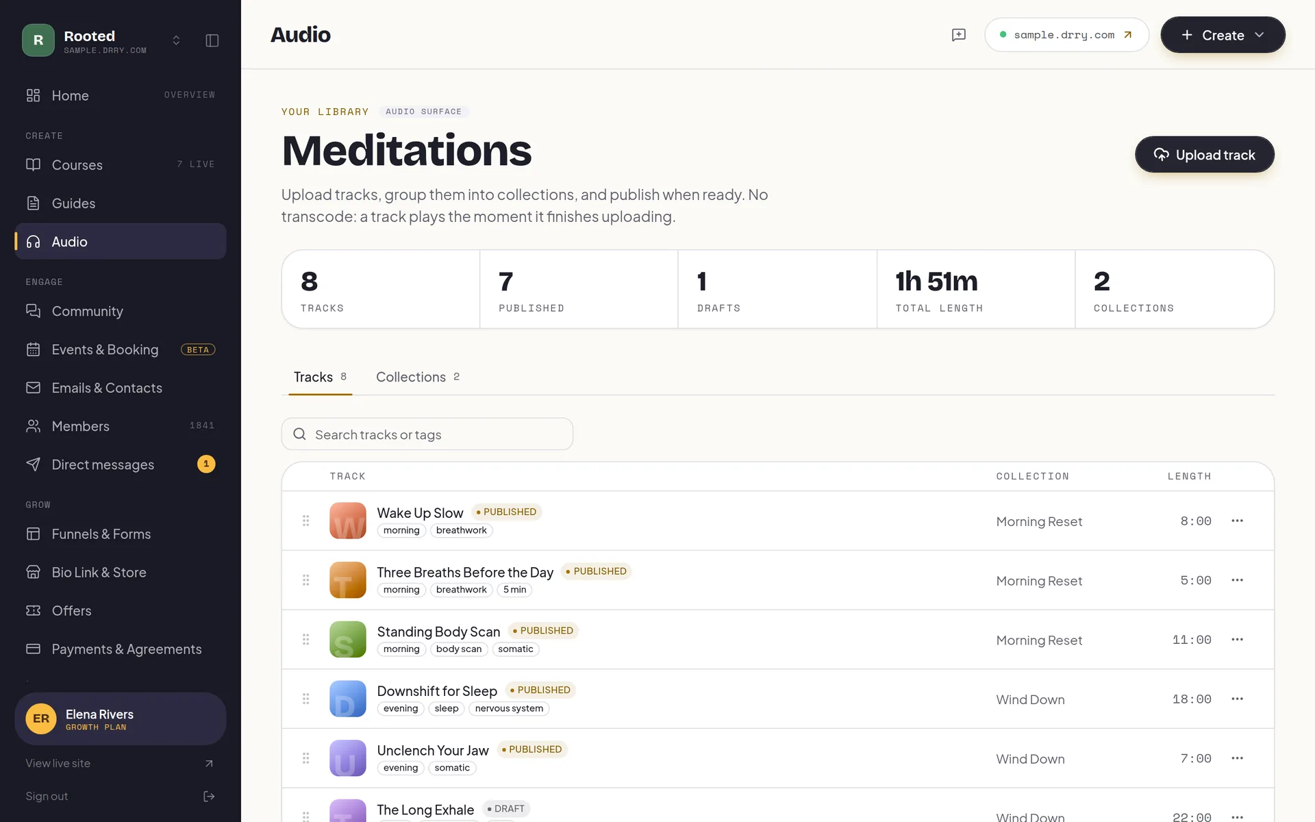Open Bio Link & Store
The width and height of the screenshot is (1315, 822).
click(121, 572)
